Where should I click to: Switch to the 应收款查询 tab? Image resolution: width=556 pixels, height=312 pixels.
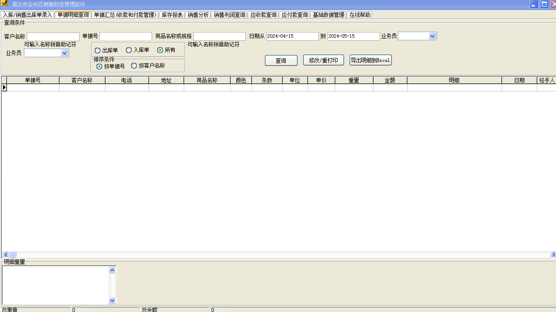point(263,14)
